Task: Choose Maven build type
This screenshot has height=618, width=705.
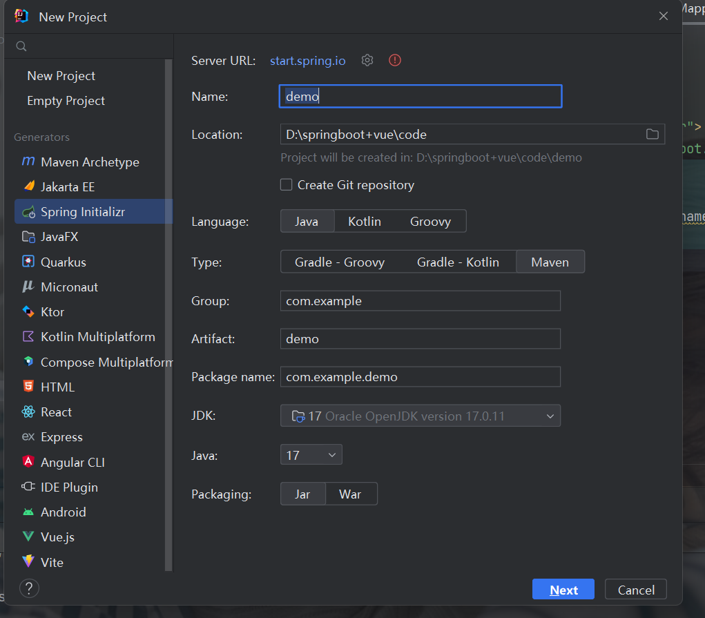Action: (x=550, y=262)
